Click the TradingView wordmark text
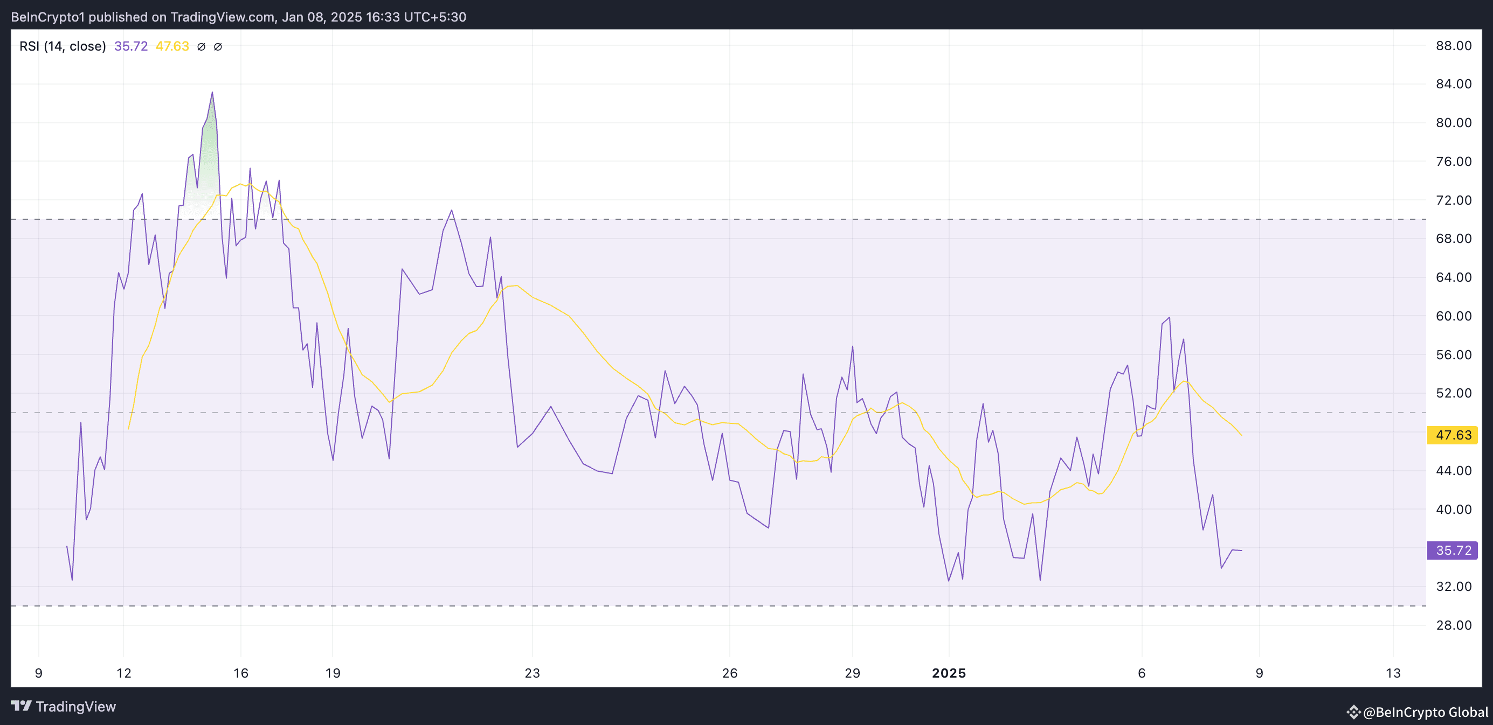Image resolution: width=1493 pixels, height=725 pixels. point(76,707)
